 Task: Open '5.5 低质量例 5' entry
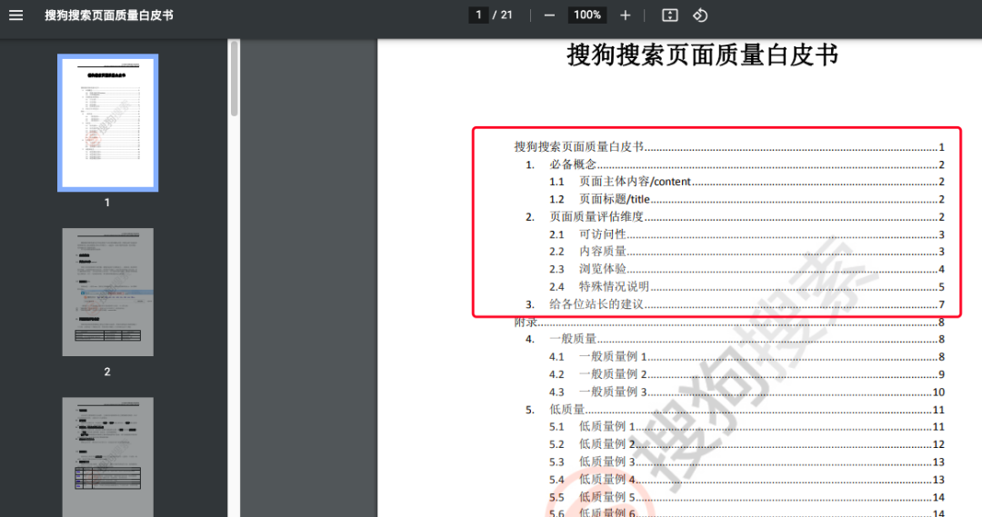747,497
